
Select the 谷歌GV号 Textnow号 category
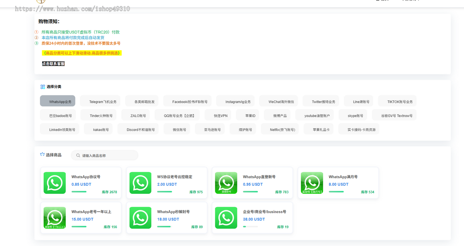point(394,115)
